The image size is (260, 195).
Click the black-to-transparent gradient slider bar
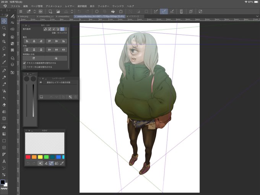(x=33, y=101)
